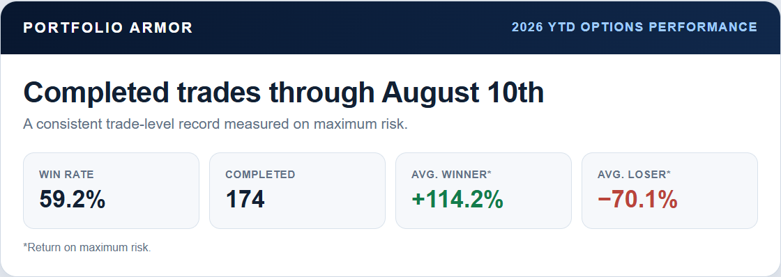781x277 pixels.
Task: Select the 59.2% win rate value
Action: coord(73,200)
